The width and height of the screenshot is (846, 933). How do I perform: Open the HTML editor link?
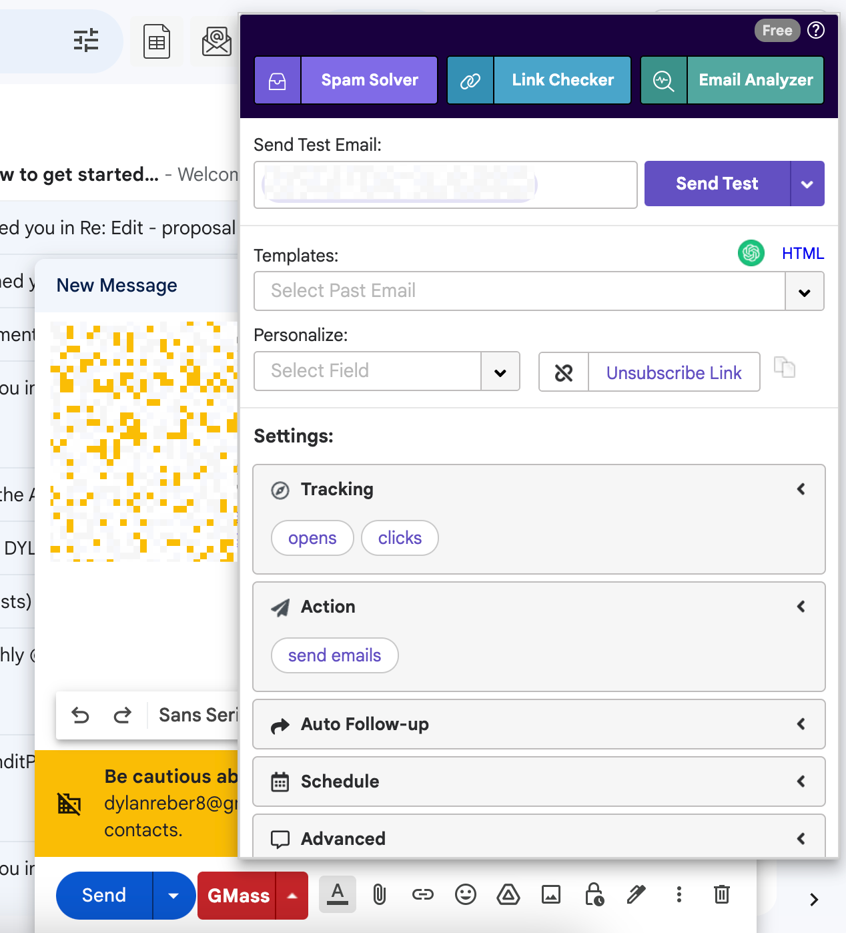(803, 254)
